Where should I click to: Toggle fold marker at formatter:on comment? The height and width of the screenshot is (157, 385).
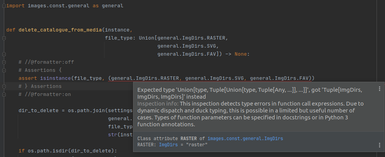4,94
